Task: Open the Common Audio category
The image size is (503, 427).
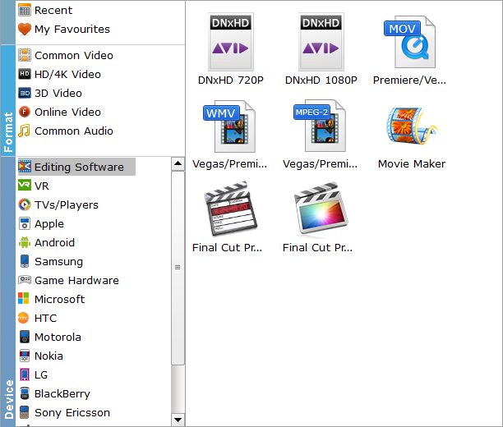Action: (73, 131)
